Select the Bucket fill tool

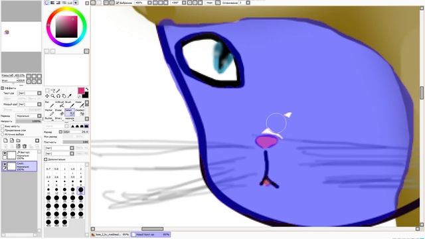(x=49, y=119)
